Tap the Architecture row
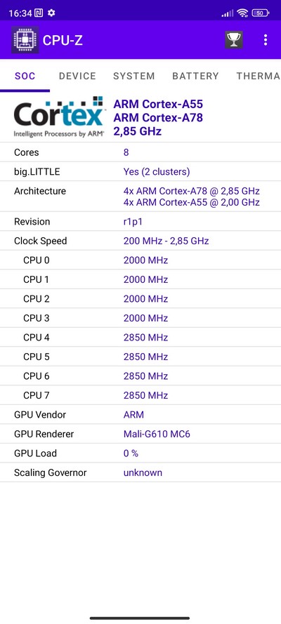This screenshot has width=281, height=624. [140, 197]
